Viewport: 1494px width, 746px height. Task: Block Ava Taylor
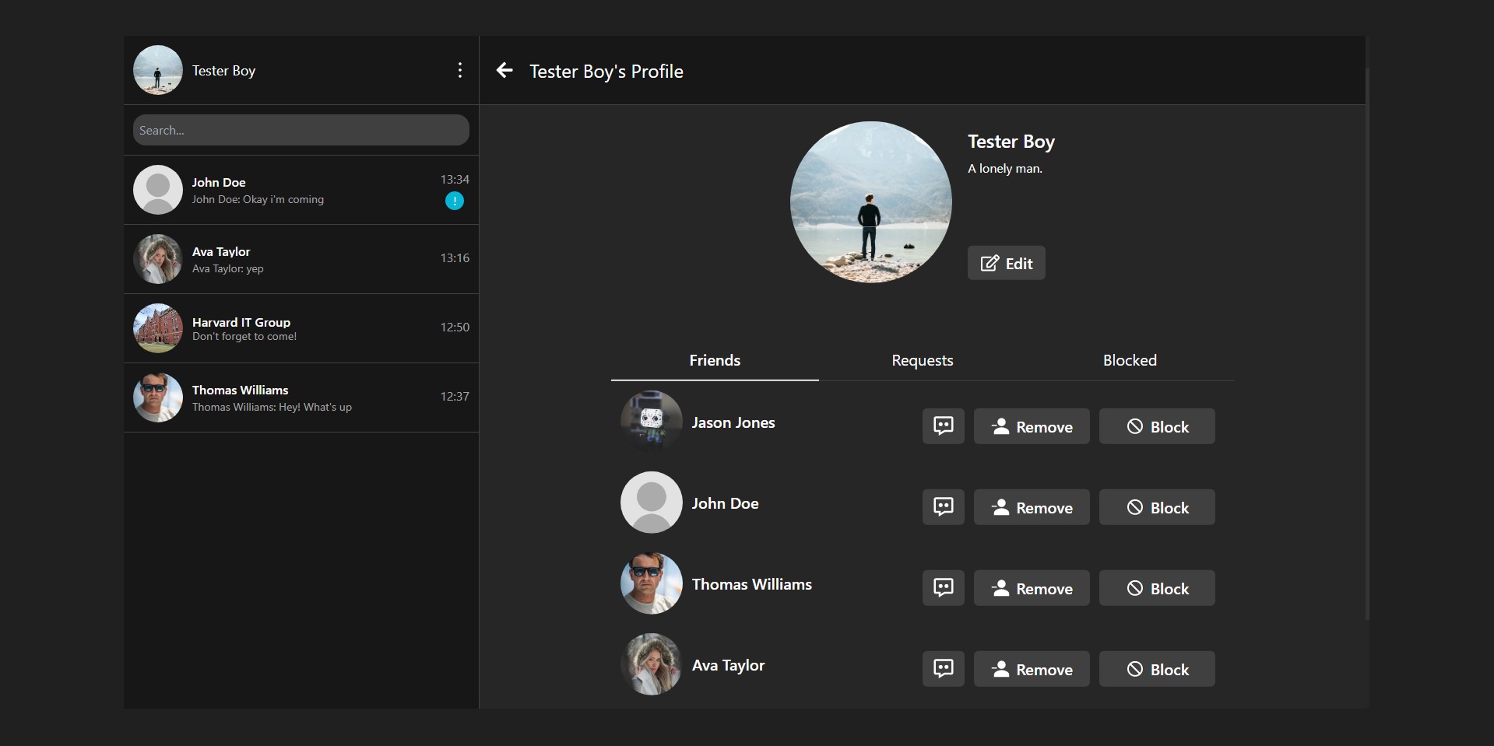click(1157, 669)
